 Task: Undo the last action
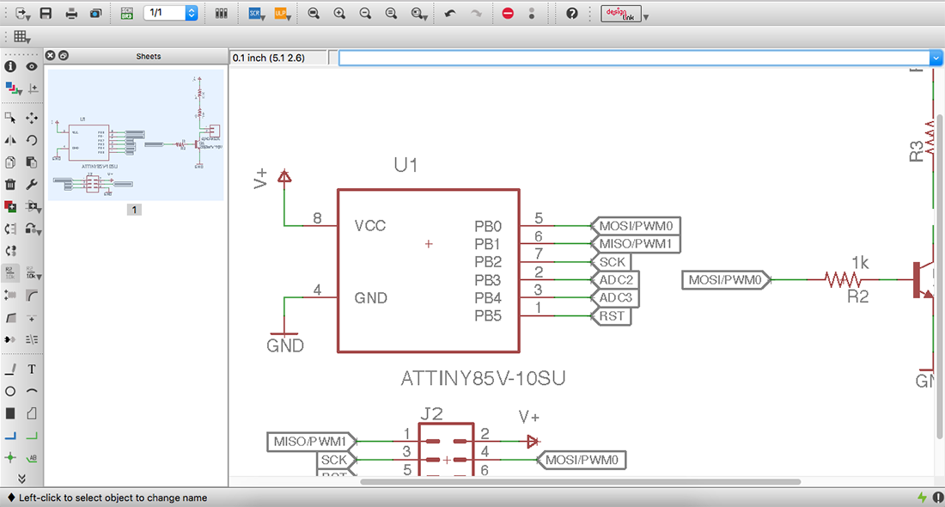(x=450, y=13)
